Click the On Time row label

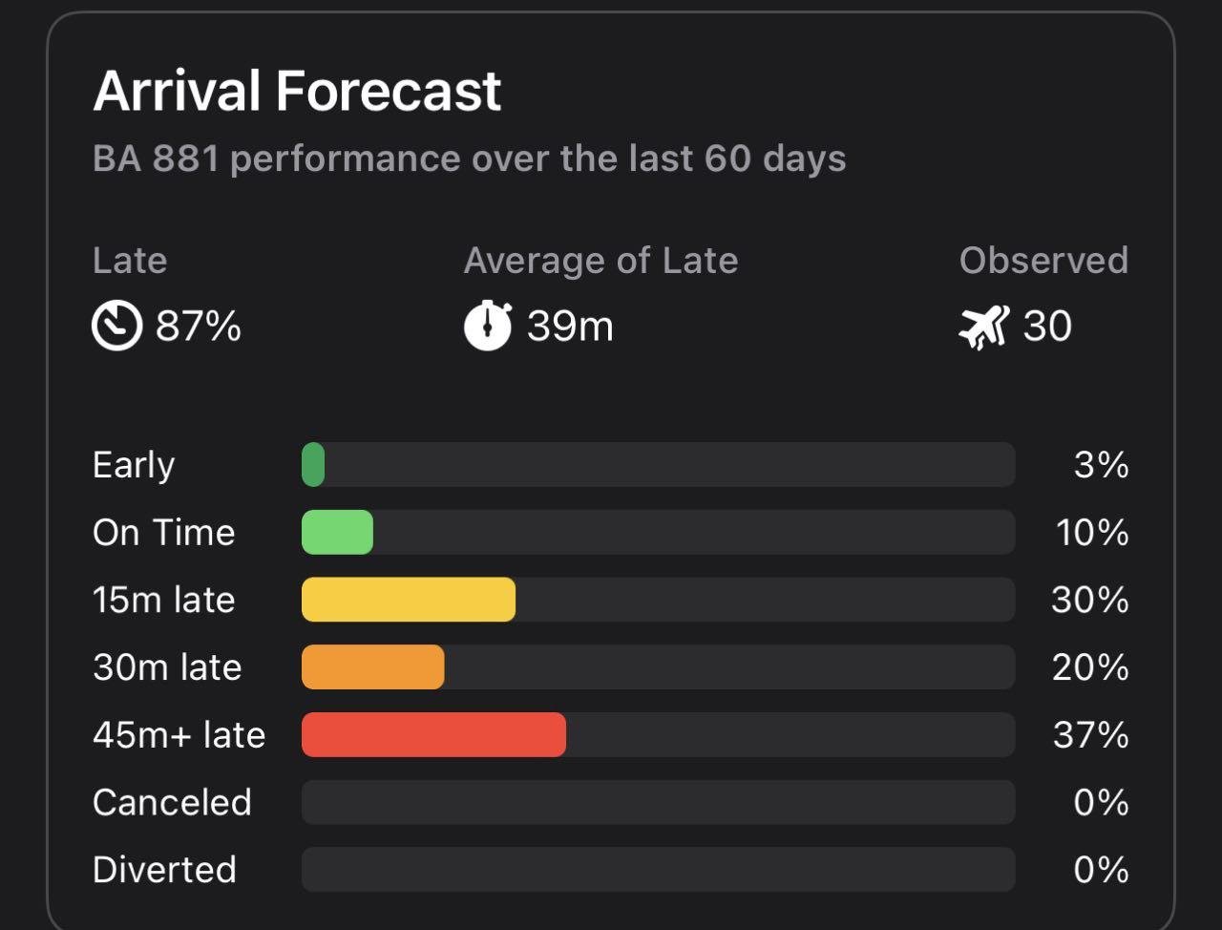click(x=163, y=533)
